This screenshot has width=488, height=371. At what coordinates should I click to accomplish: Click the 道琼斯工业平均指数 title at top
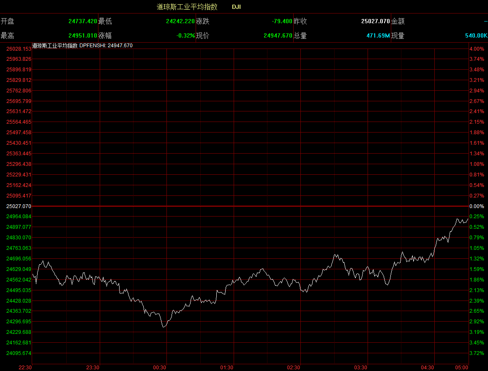coord(187,7)
